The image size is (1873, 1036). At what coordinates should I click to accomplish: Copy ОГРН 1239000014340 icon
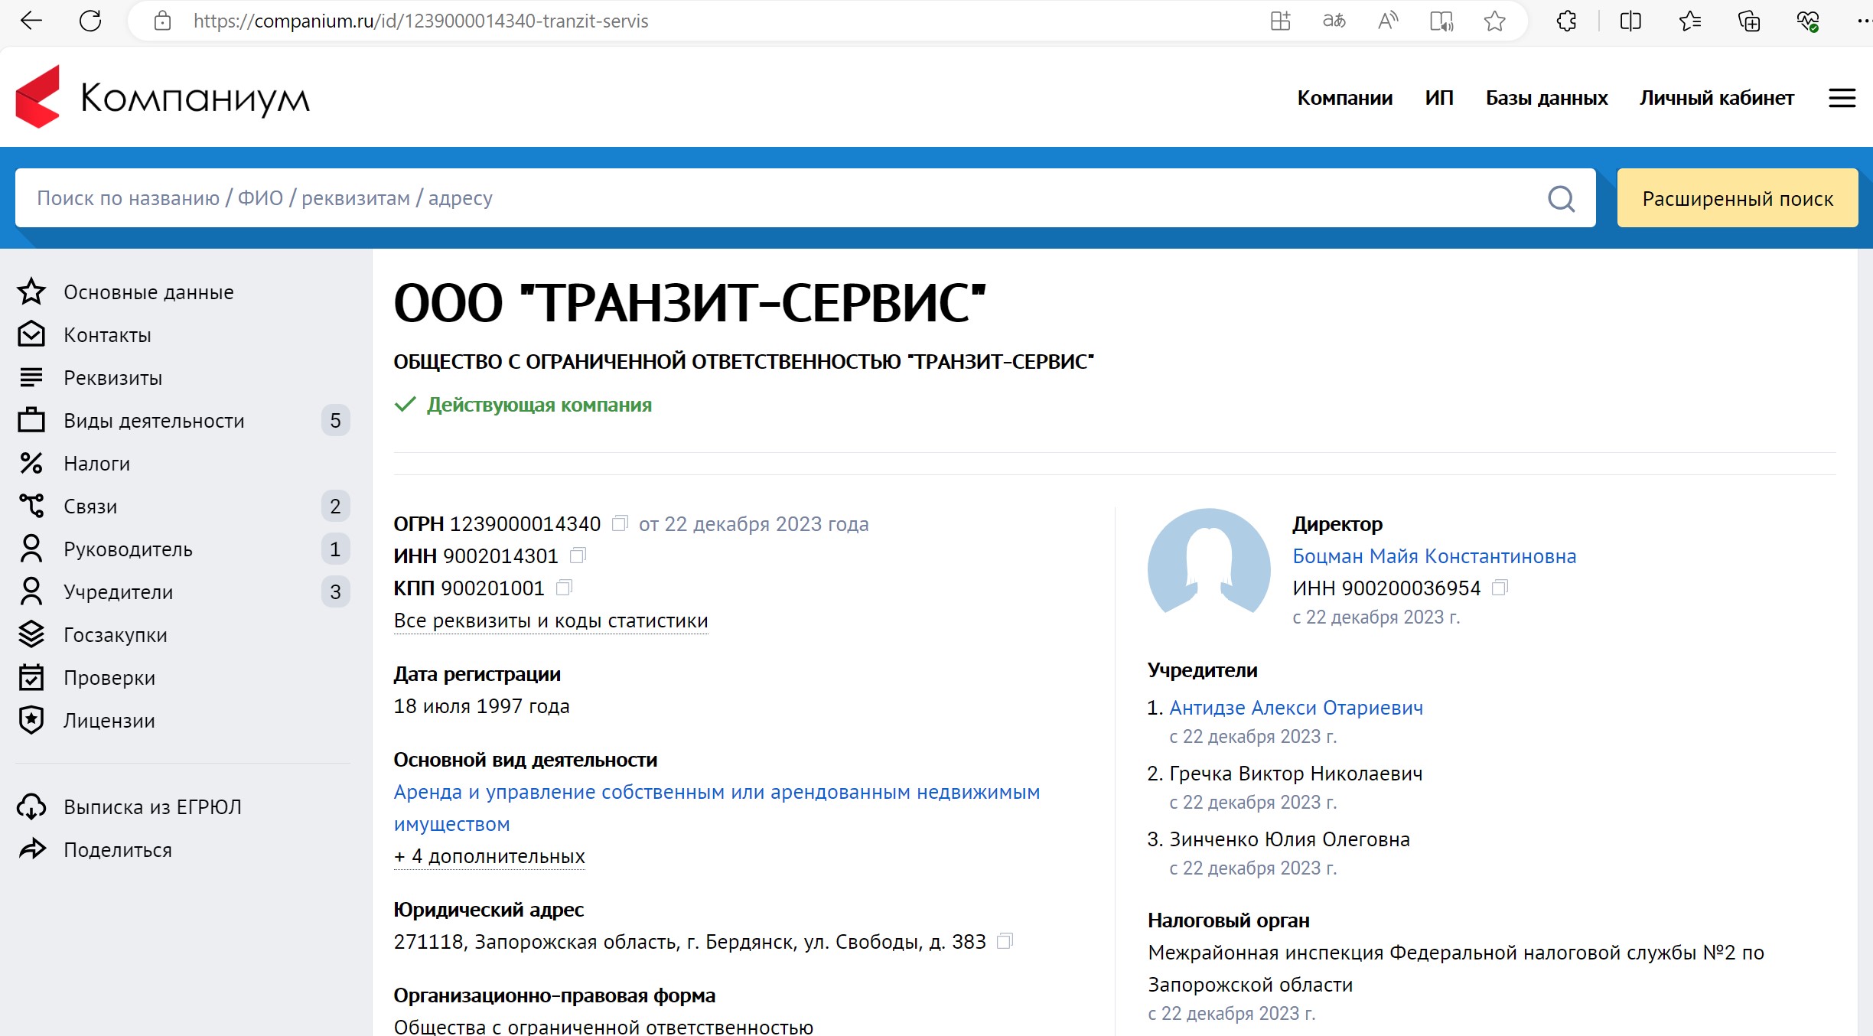click(620, 523)
